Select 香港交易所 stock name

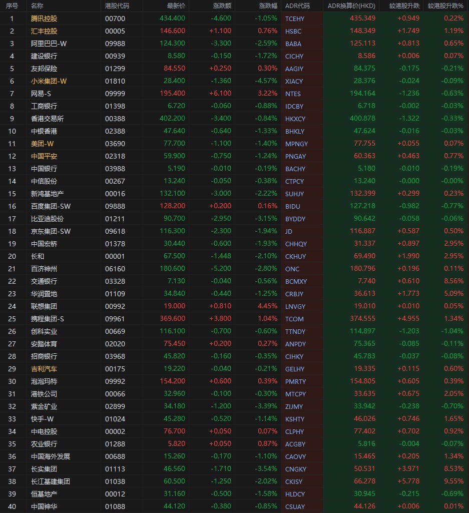[47, 119]
